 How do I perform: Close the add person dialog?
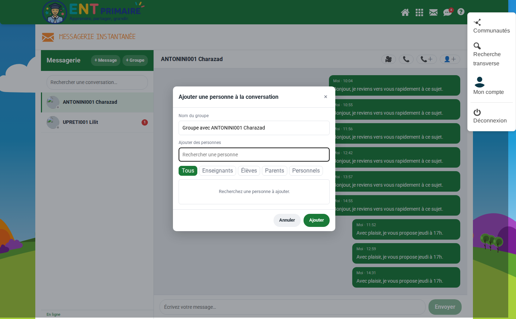pyautogui.click(x=325, y=97)
